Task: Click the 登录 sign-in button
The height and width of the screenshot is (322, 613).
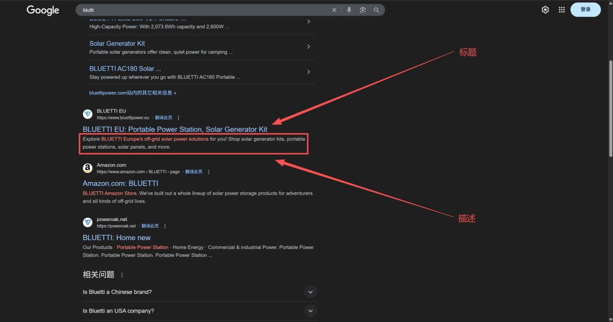Action: pos(585,10)
